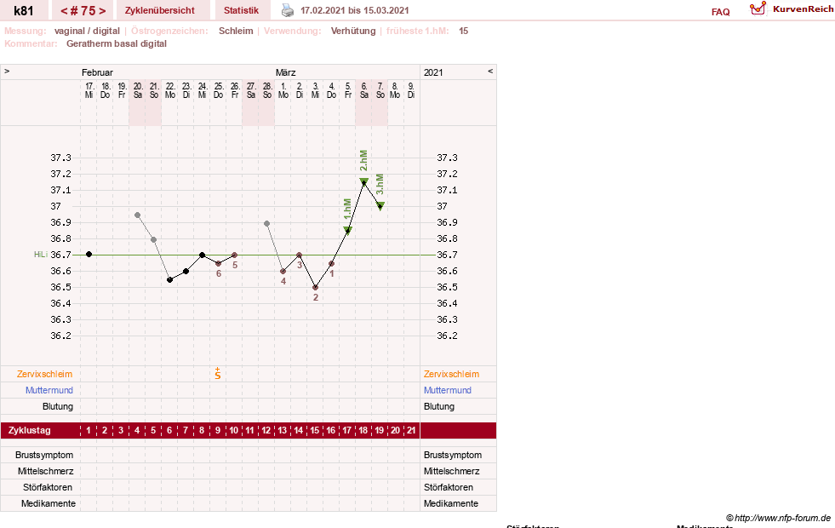Viewport: 835px width, 528px height.
Task: Click the '<' expander at chart's top right
Action: [x=490, y=71]
